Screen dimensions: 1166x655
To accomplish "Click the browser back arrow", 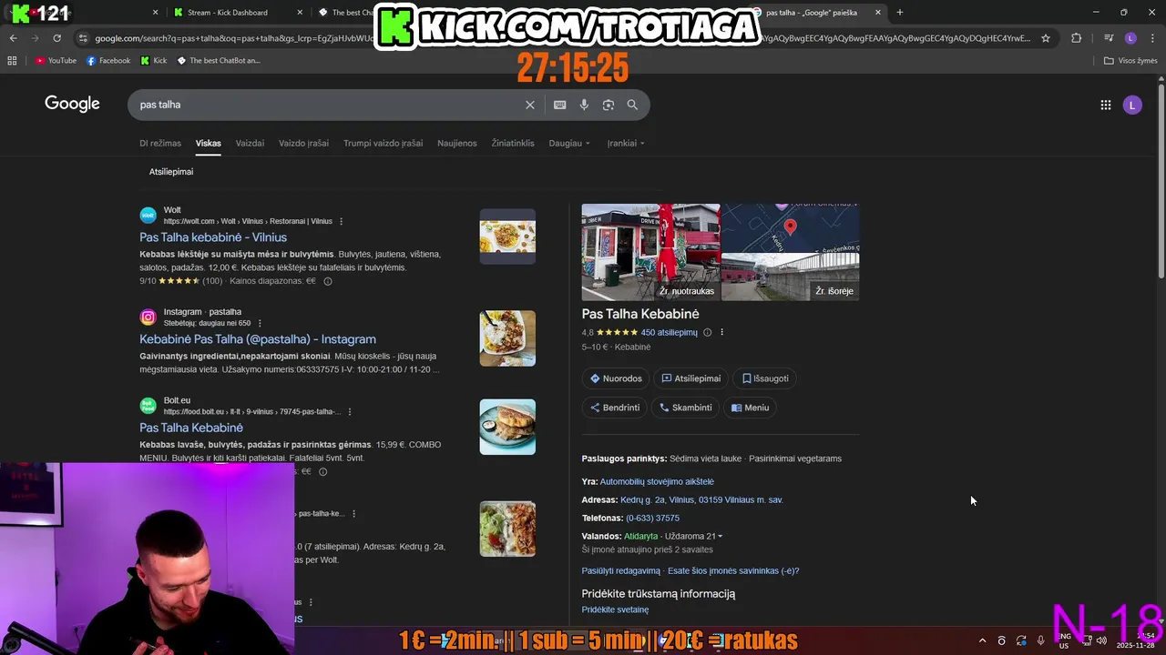I will point(13,38).
